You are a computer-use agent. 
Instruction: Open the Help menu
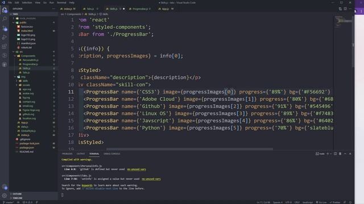click(72, 2)
